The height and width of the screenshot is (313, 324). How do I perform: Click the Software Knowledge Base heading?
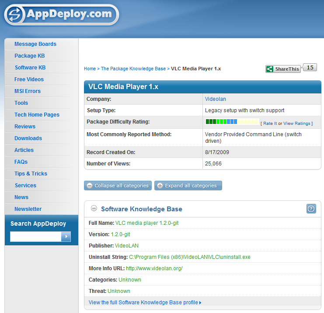(x=142, y=209)
